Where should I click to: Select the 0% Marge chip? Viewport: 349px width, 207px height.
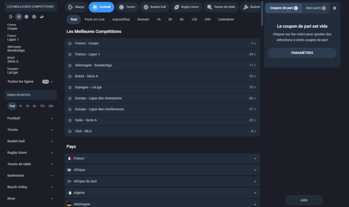pyautogui.click(x=76, y=7)
